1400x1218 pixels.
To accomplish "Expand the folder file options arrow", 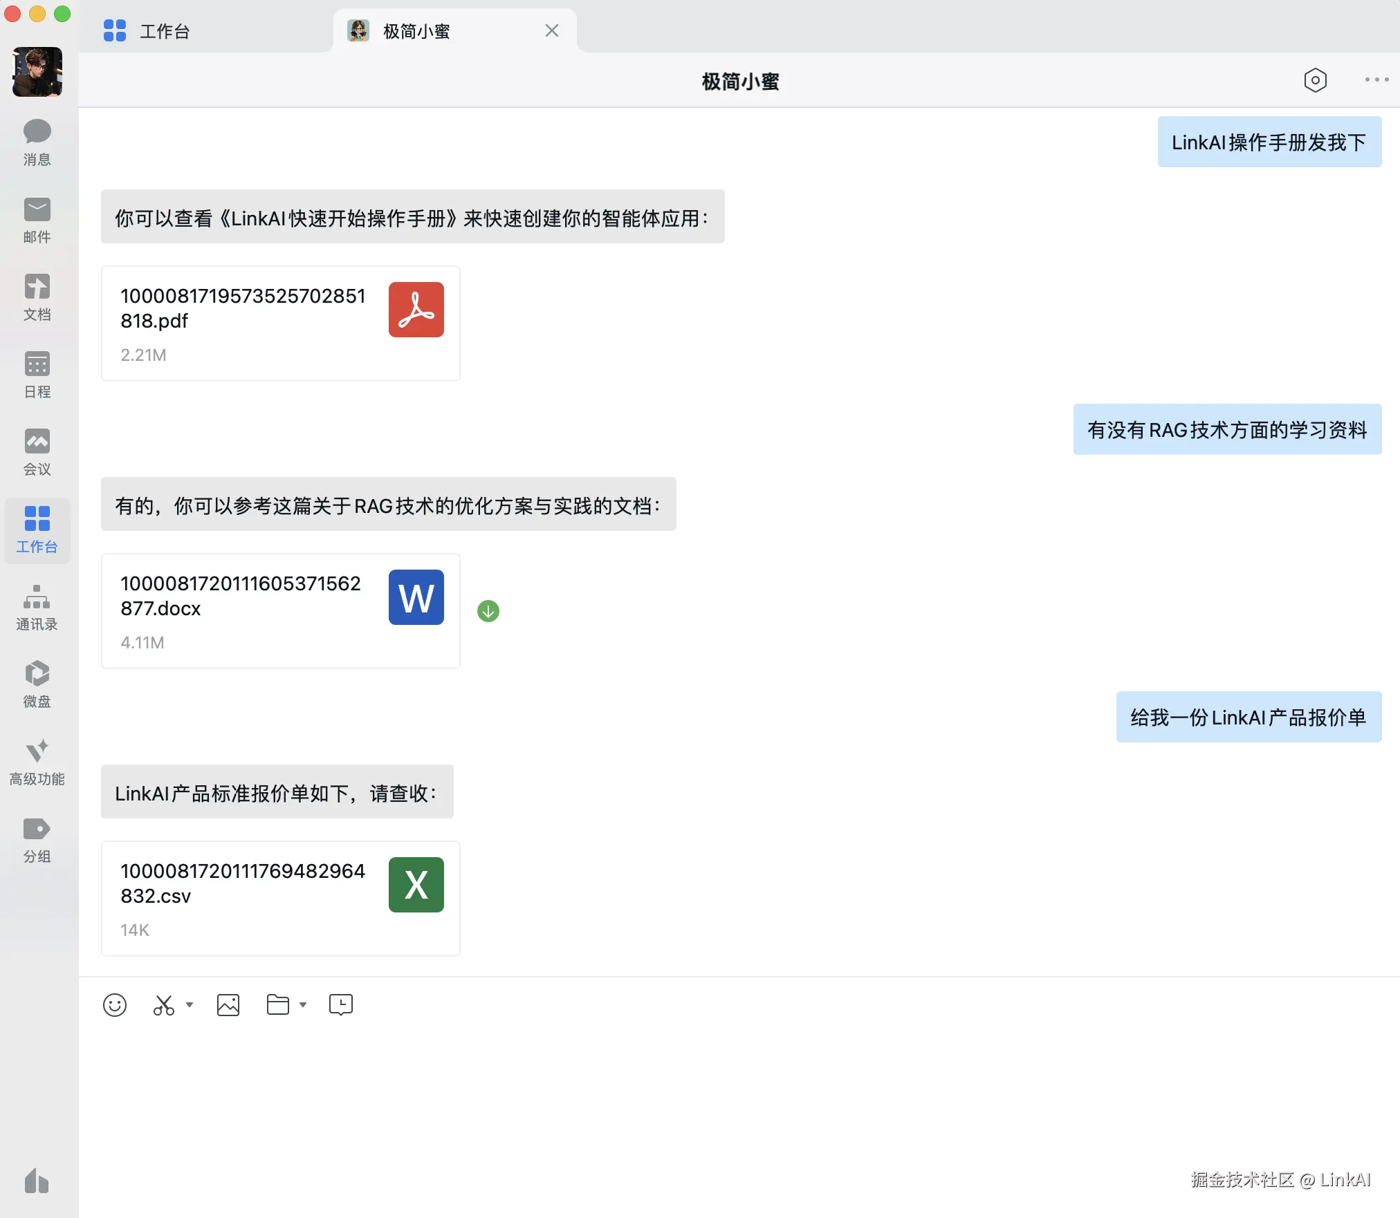I will pyautogui.click(x=303, y=1004).
